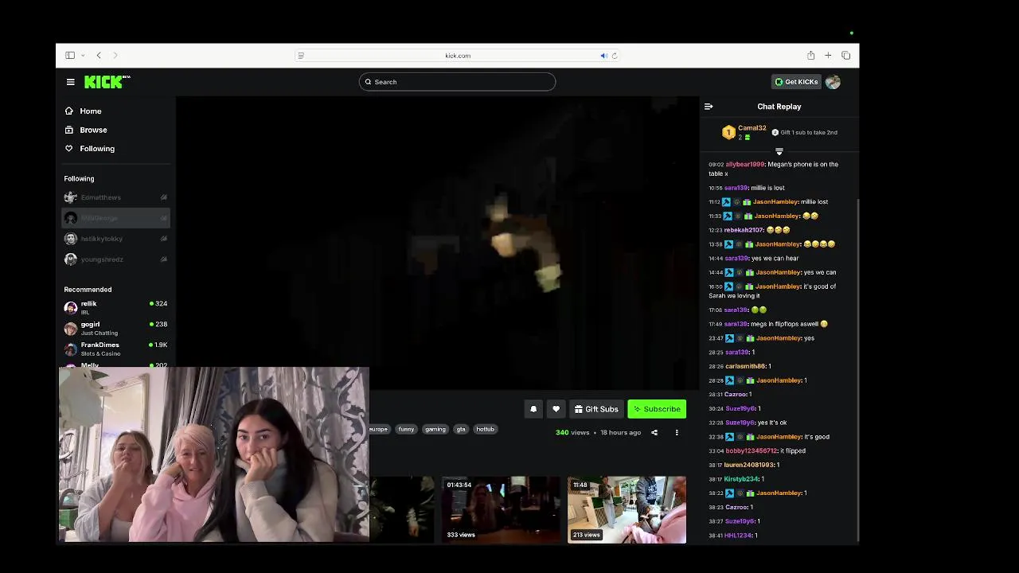Go back using the Safari back arrow

pyautogui.click(x=99, y=55)
